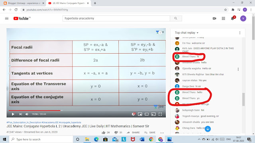Open options for Ojasvita wagisha's message

(x=238, y=69)
